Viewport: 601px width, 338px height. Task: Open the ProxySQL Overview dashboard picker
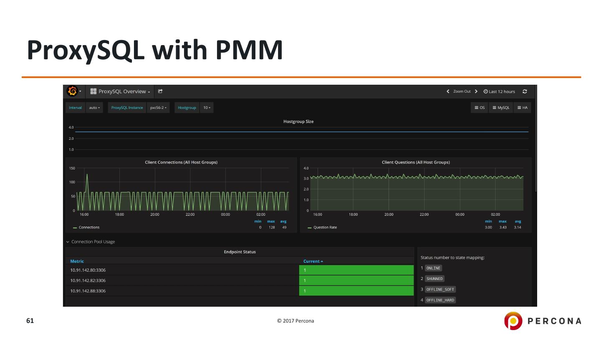(120, 91)
